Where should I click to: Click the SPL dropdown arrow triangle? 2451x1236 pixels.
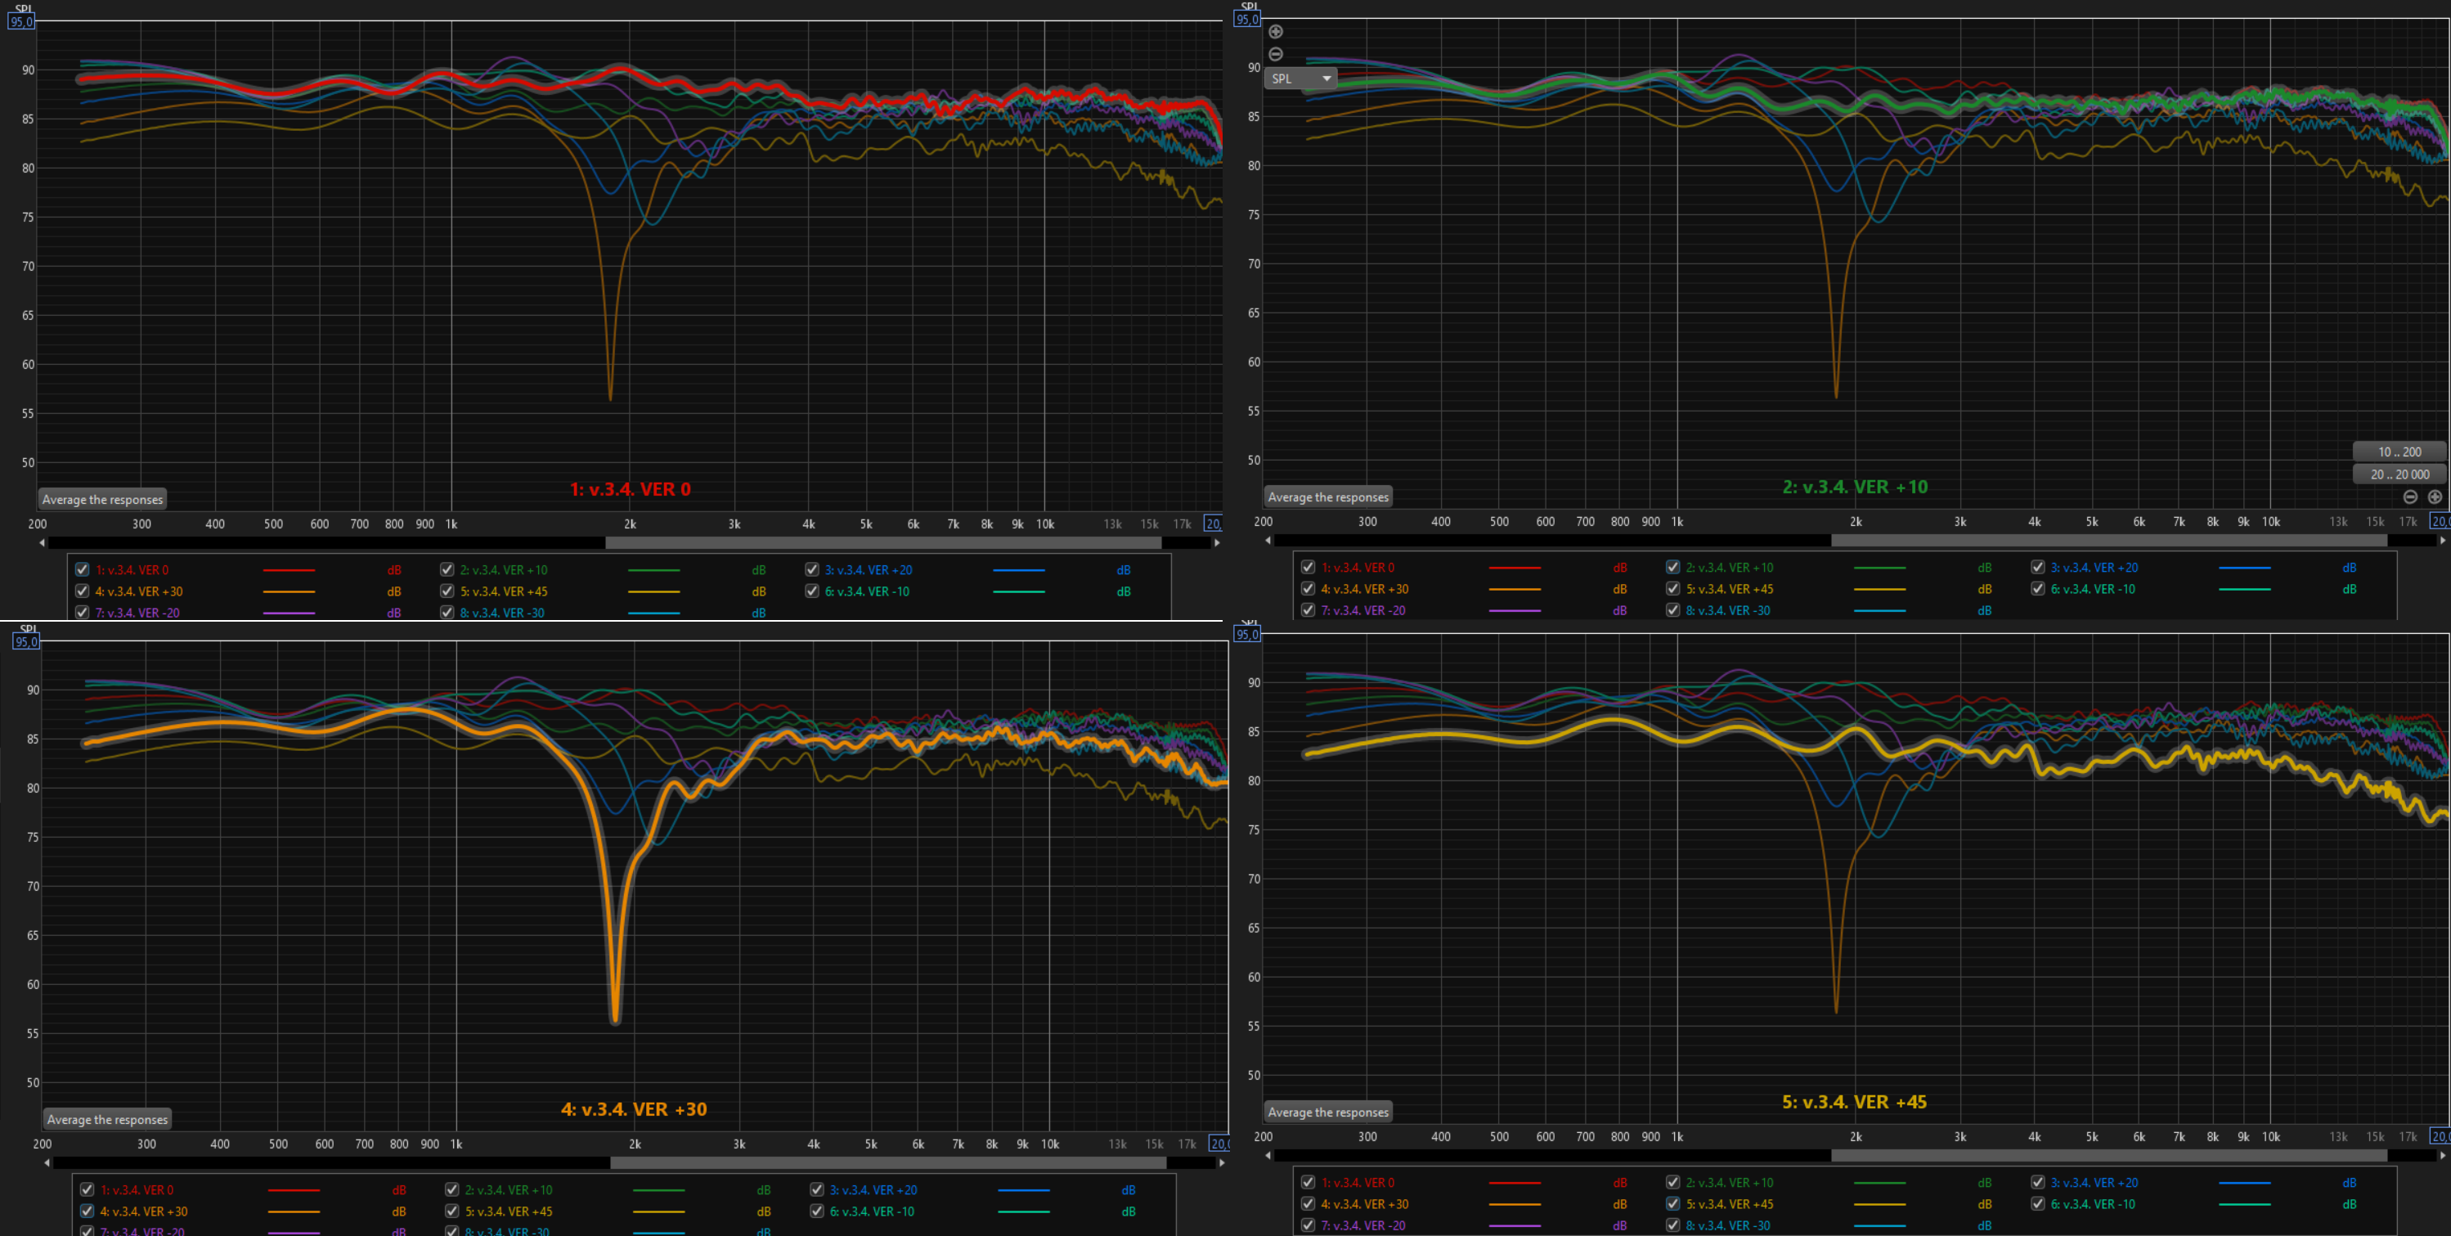pos(1327,78)
